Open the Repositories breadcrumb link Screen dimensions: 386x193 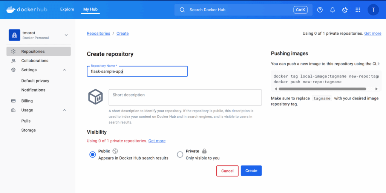(x=98, y=34)
